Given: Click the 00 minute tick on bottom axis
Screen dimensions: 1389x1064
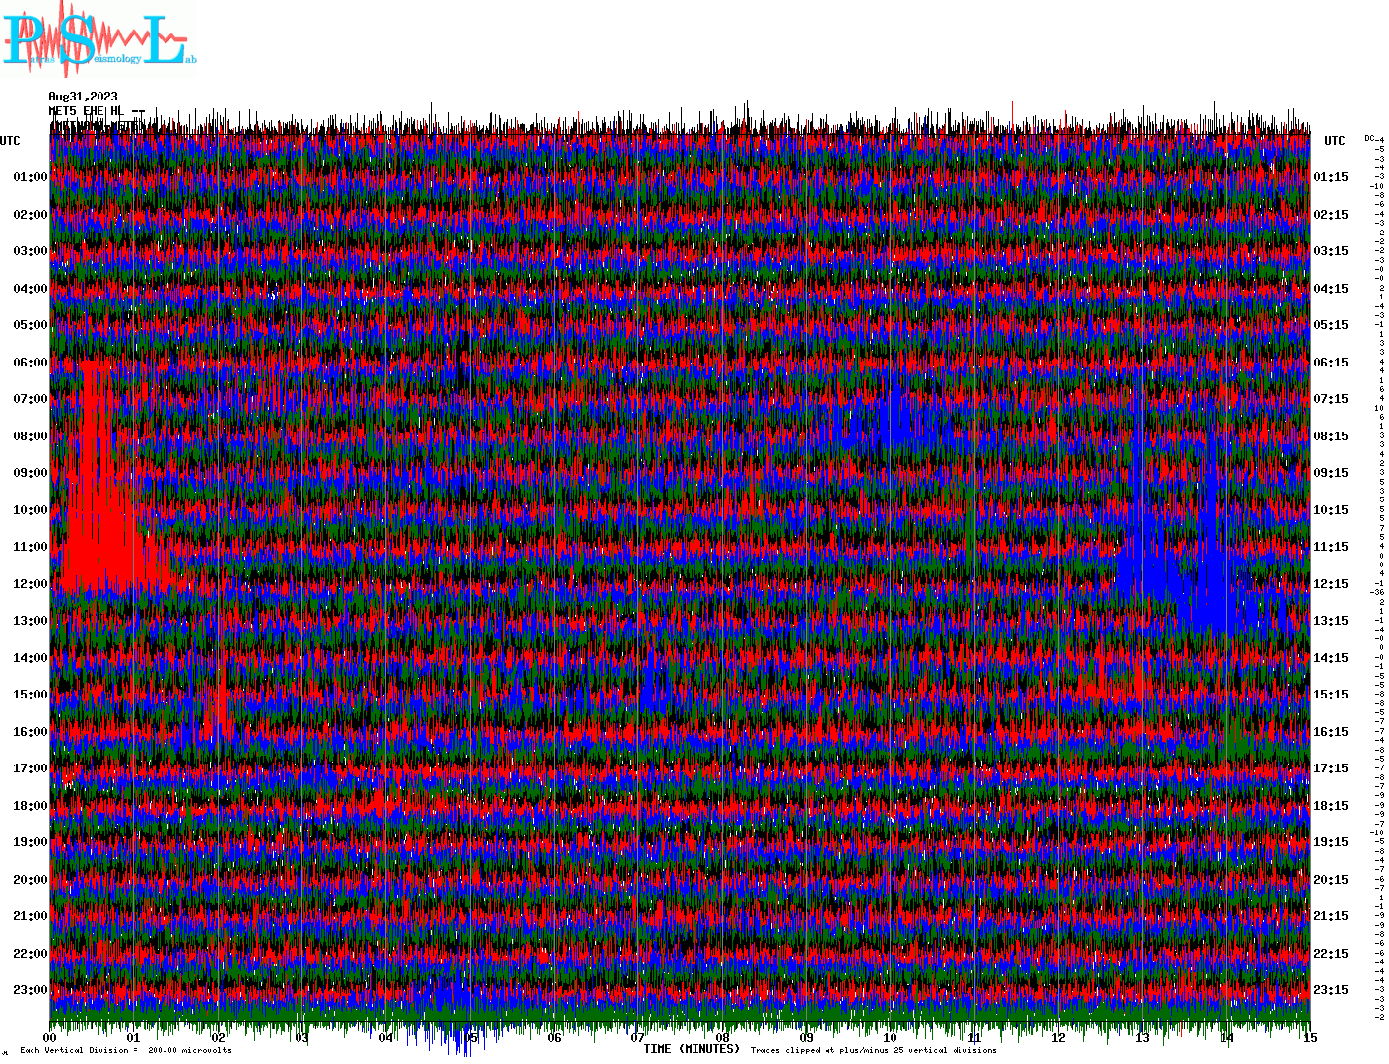Looking at the screenshot, I should click(x=50, y=1038).
